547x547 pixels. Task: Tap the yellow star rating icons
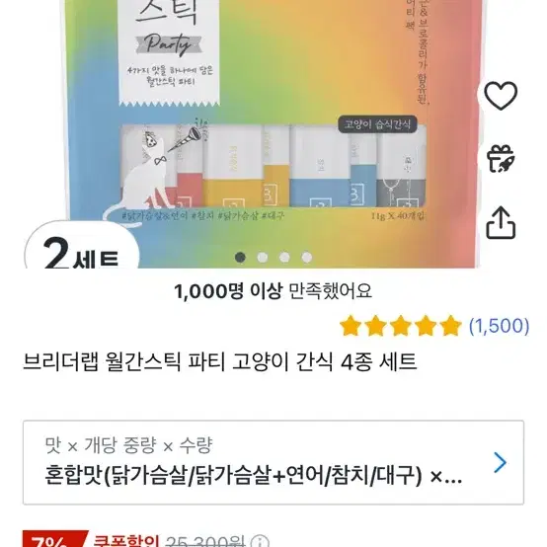click(x=401, y=326)
